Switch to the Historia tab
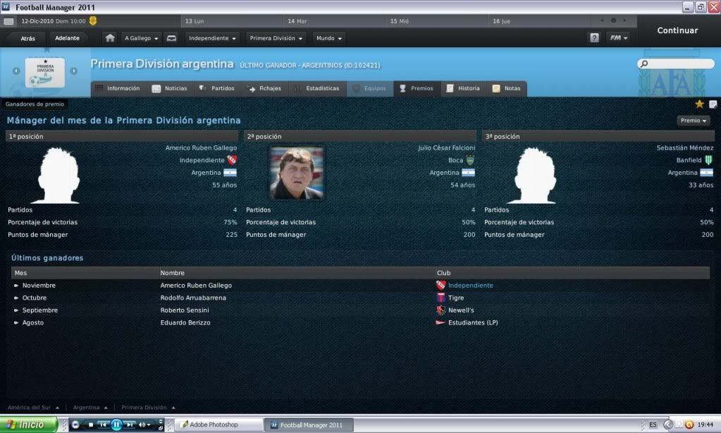This screenshot has height=433, width=721. [464, 88]
